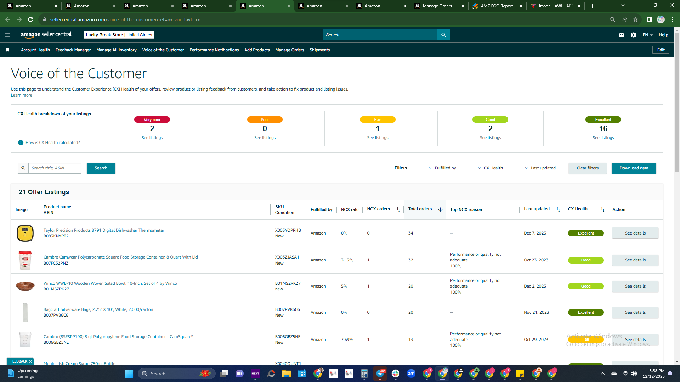Screen dimensions: 680x382
Task: Open the browser side panel icon
Action: [650, 19]
